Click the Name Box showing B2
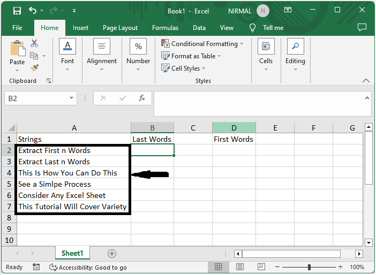Image resolution: width=376 pixels, height=275 pixels. click(36, 98)
